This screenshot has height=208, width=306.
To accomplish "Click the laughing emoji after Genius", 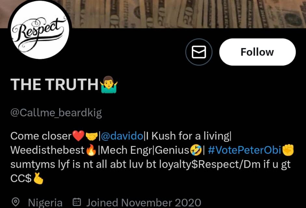I will pos(196,150).
